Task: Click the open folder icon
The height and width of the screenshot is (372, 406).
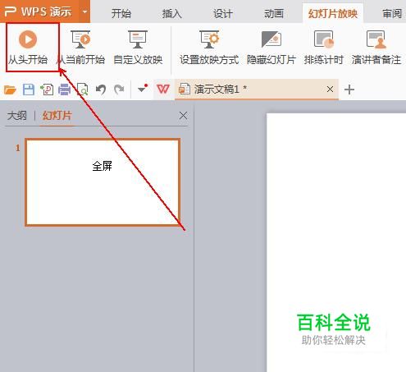Action: (x=10, y=90)
